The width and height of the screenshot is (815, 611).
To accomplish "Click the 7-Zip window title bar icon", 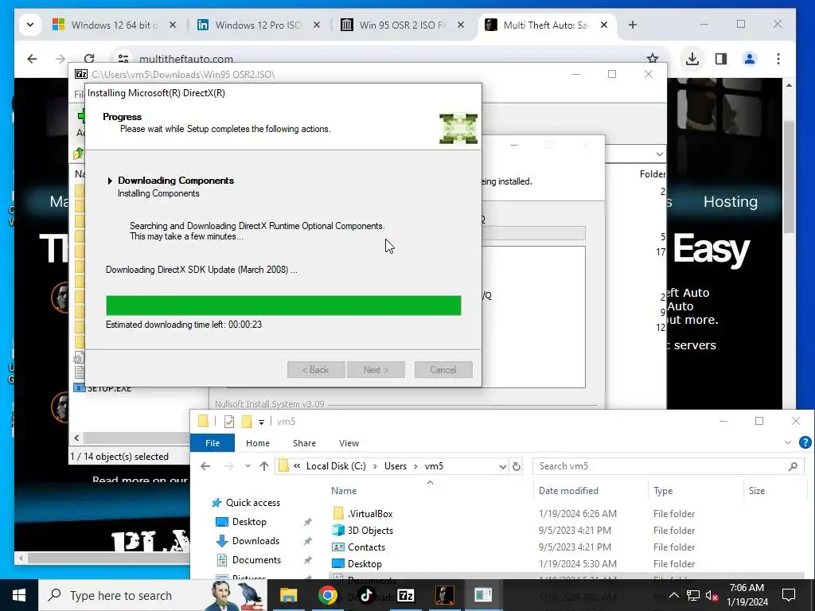I will (x=81, y=74).
